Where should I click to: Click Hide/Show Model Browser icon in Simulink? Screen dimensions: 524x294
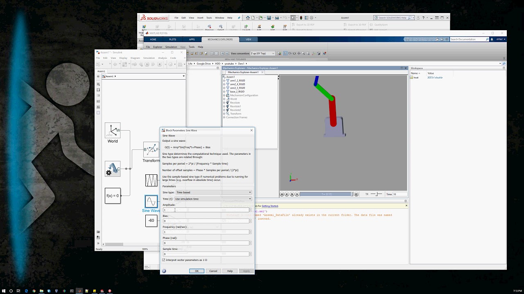pyautogui.click(x=98, y=76)
